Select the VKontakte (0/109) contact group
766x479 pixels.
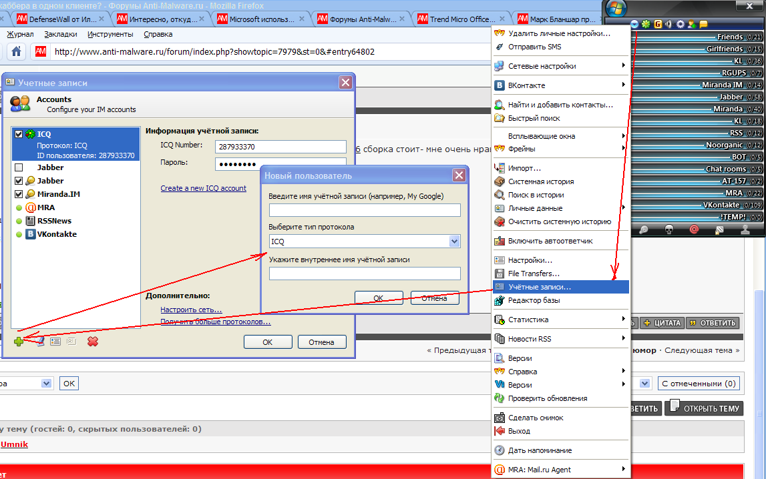point(697,205)
